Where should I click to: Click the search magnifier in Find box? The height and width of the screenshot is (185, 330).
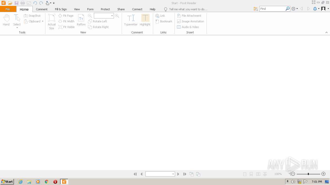(x=287, y=9)
